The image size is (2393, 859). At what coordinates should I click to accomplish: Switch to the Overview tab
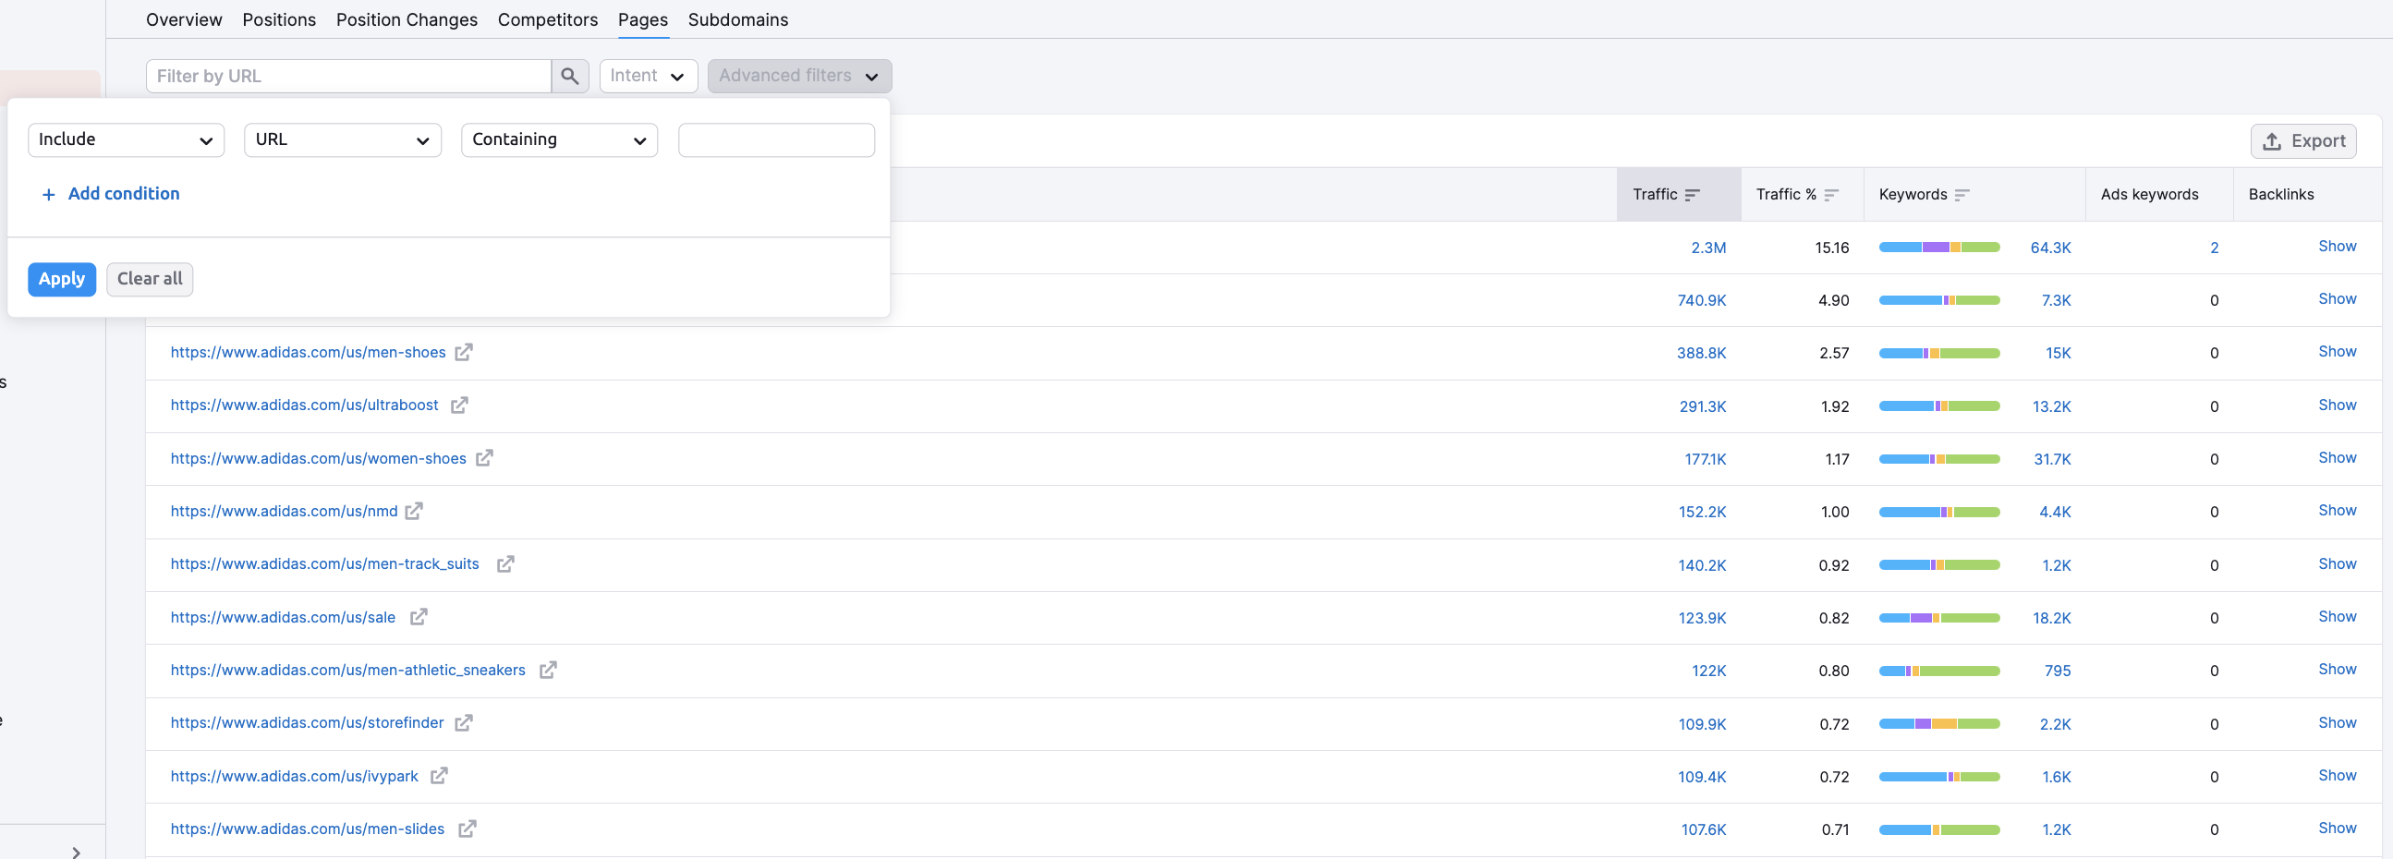coord(184,19)
